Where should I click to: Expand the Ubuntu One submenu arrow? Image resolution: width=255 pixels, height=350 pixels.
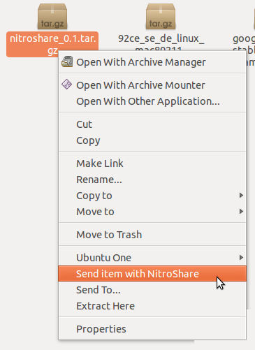tap(241, 257)
